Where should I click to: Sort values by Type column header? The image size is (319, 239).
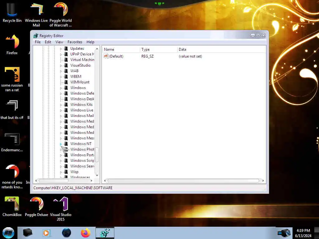(159, 49)
